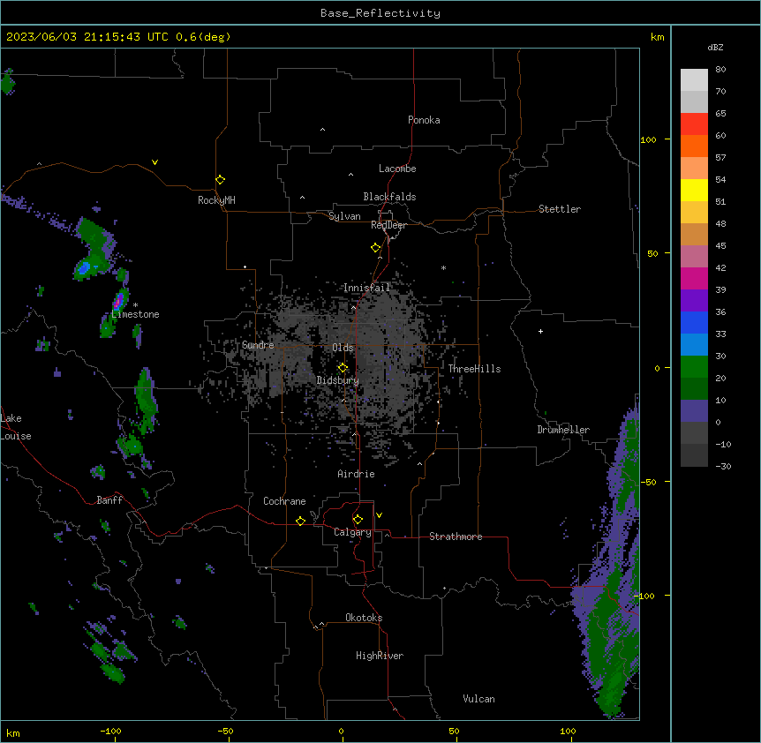Click the red 60 dBZ legend swatch
761x743 pixels.
(x=694, y=124)
